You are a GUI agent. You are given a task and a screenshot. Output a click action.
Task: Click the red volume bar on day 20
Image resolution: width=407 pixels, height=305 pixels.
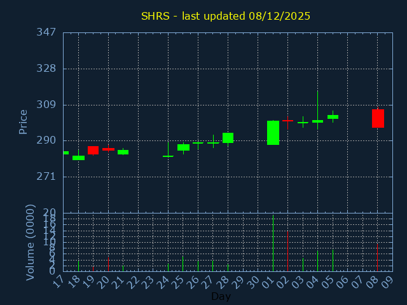tap(108, 264)
